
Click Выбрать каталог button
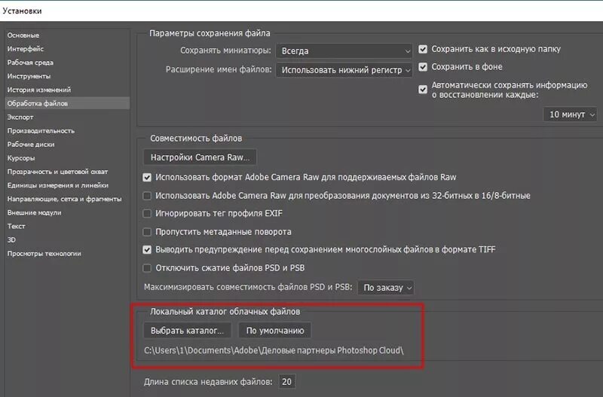click(x=187, y=331)
